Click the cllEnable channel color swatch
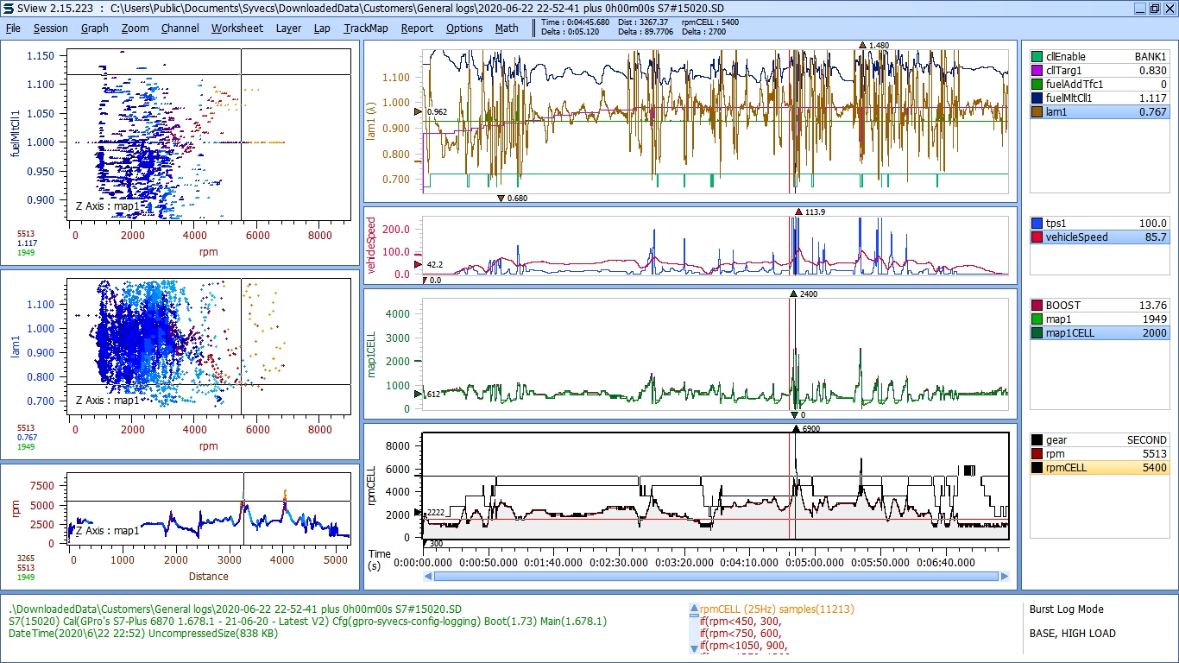Image resolution: width=1179 pixels, height=663 pixels. pyautogui.click(x=1037, y=57)
